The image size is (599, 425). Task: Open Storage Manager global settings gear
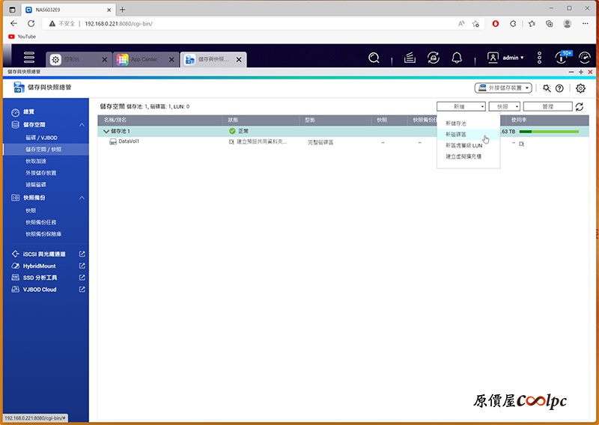pyautogui.click(x=580, y=88)
